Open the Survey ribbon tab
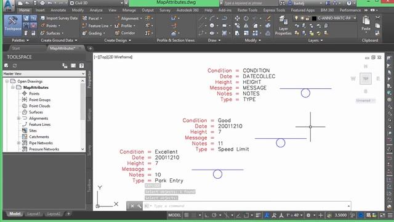394x222 pixels. click(x=165, y=10)
